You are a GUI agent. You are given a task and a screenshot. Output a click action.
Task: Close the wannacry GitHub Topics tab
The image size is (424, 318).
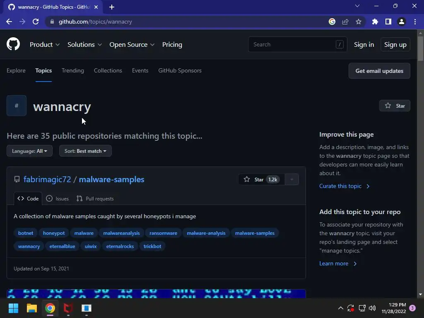click(x=96, y=7)
